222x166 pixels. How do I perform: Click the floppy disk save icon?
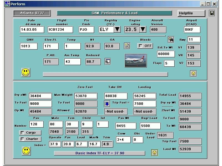[x=212, y=13]
